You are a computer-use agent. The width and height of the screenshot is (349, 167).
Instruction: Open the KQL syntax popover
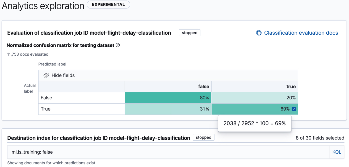pos(337,152)
